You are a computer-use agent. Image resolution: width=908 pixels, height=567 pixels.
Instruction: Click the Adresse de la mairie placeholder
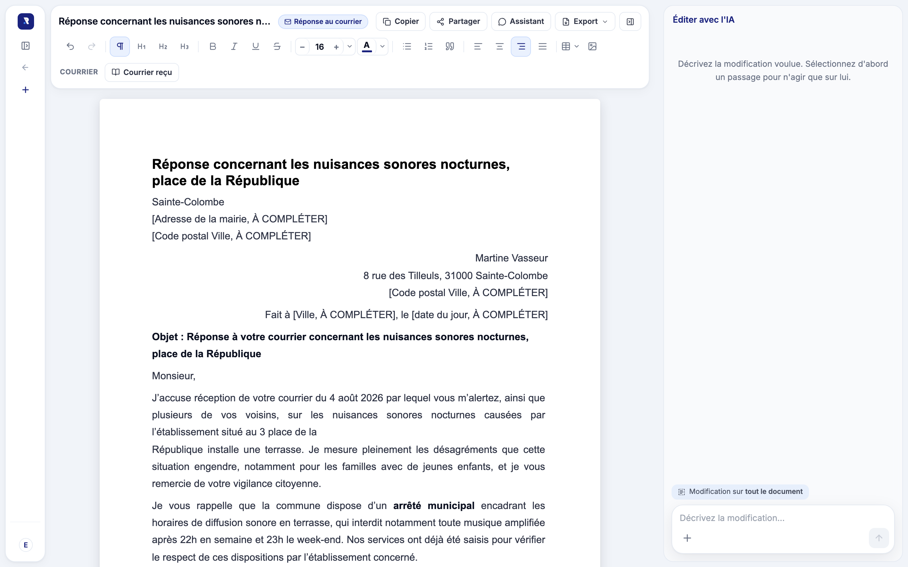point(240,219)
